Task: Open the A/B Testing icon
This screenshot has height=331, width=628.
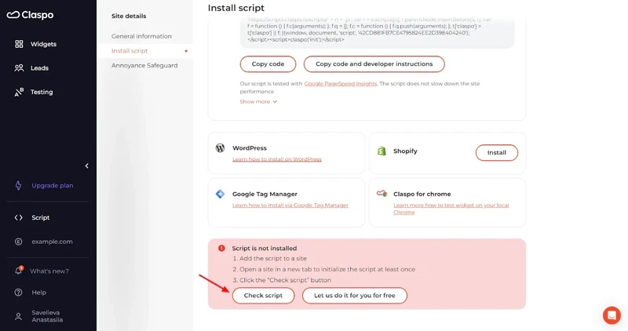Action: pyautogui.click(x=19, y=92)
